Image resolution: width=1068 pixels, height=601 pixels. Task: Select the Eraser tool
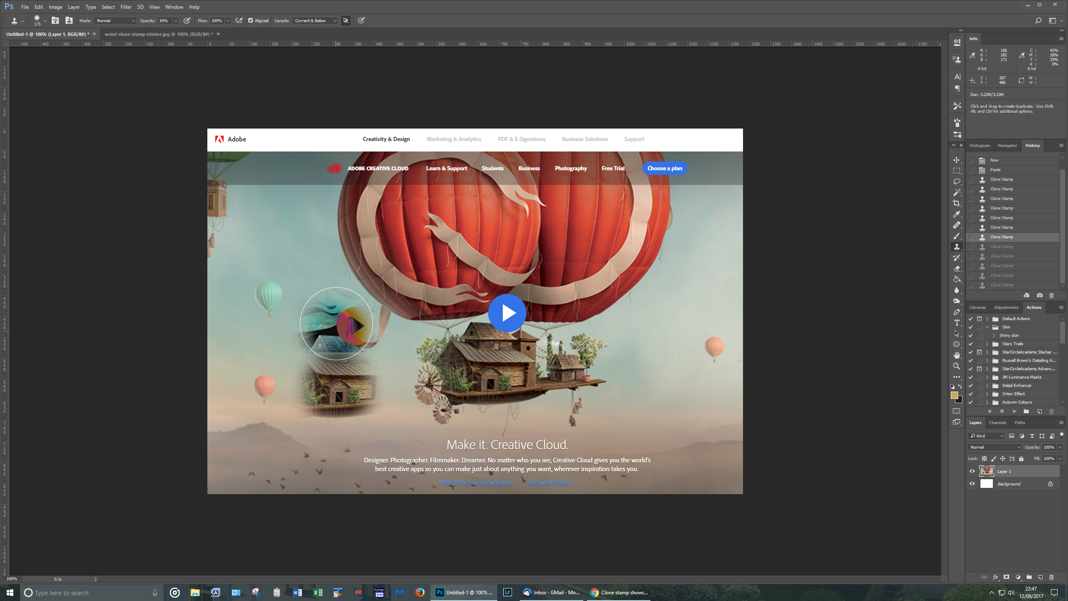(957, 268)
